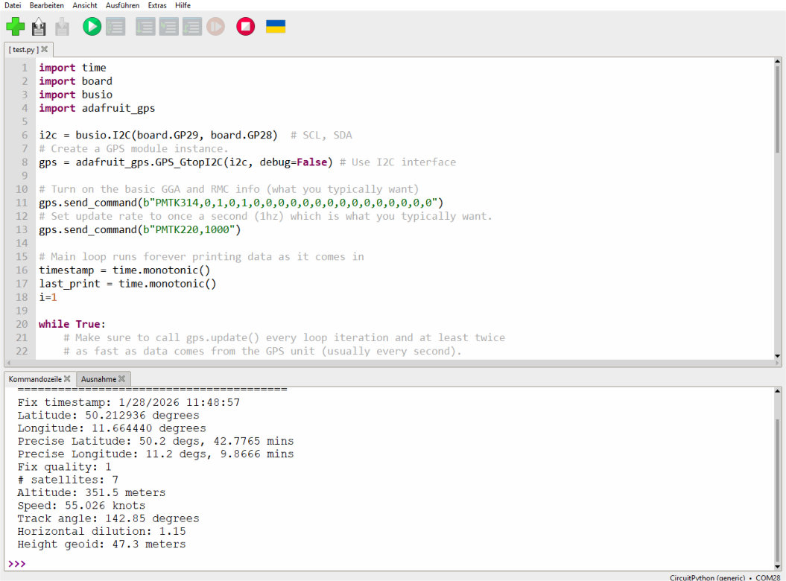Click the Step over debugger icon
Image resolution: width=786 pixels, height=581 pixels.
coord(145,27)
